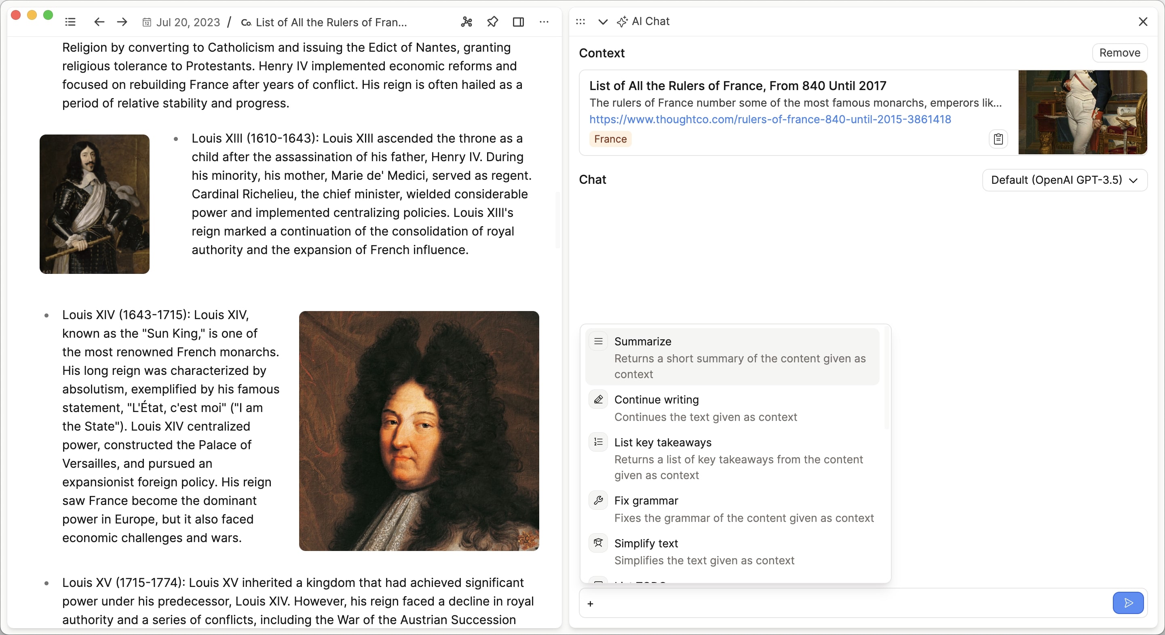1165x635 pixels.
Task: Click the Fix grammar icon
Action: pyautogui.click(x=598, y=500)
